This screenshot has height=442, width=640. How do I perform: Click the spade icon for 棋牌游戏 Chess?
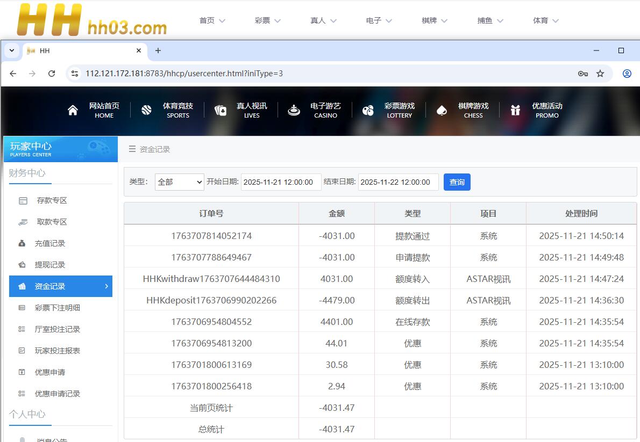(442, 110)
